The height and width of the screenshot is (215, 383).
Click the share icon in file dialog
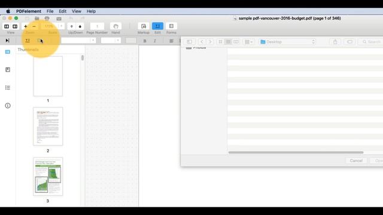point(335,42)
